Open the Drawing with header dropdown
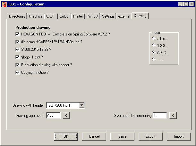196x146 pixels. click(81, 105)
